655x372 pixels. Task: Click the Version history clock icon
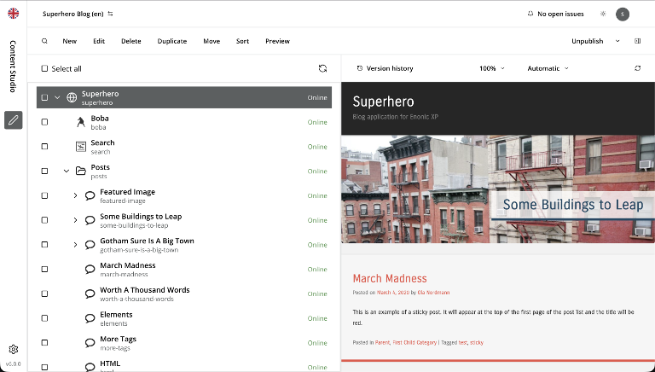click(x=360, y=68)
